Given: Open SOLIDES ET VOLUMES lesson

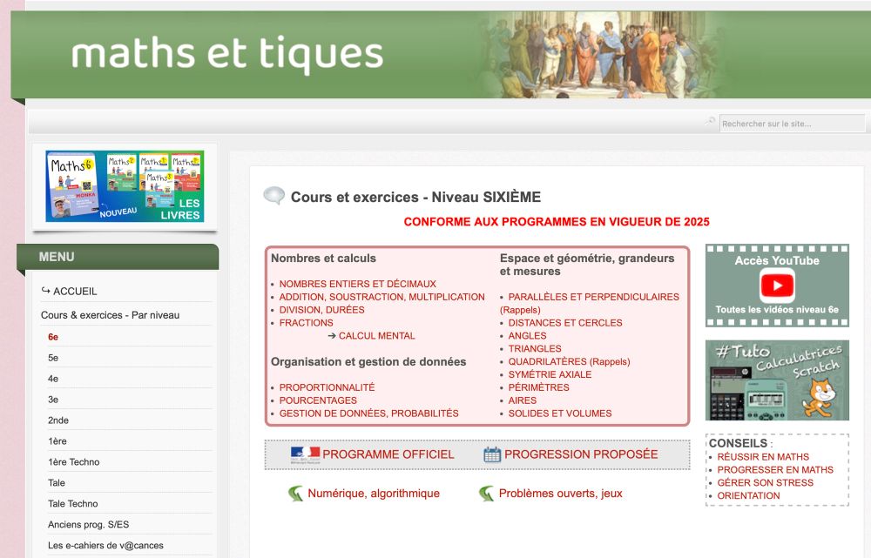Looking at the screenshot, I should click(560, 413).
